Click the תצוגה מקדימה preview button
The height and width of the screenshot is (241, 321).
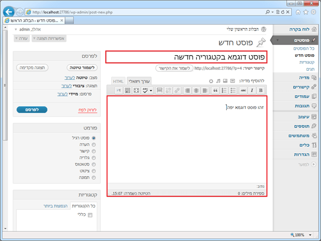point(32,67)
